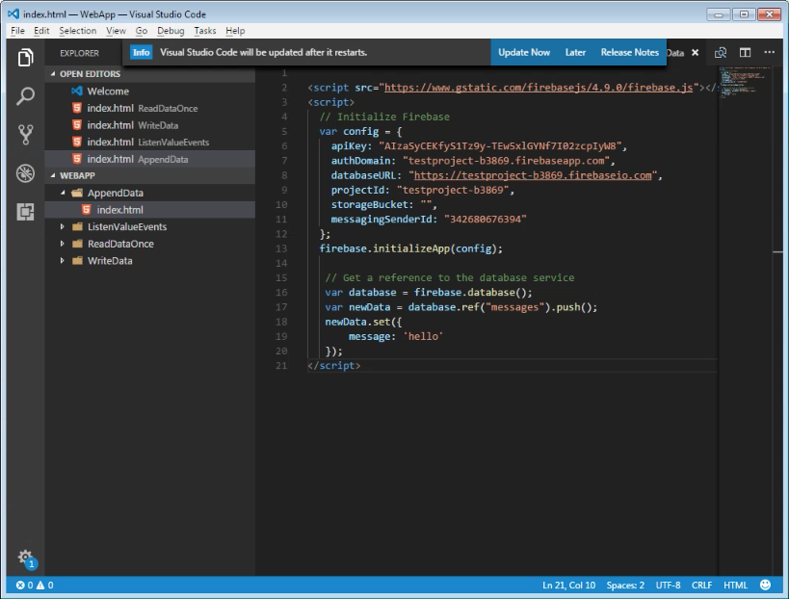
Task: Click the closing </script> tag on line 21
Action: click(334, 366)
